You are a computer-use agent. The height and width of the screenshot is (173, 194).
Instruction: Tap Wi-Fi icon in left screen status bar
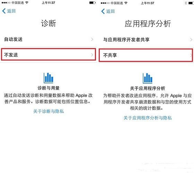point(27,3)
